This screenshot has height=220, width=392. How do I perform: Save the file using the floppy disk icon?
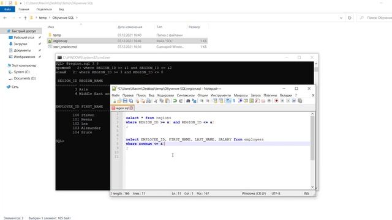tap(125, 101)
